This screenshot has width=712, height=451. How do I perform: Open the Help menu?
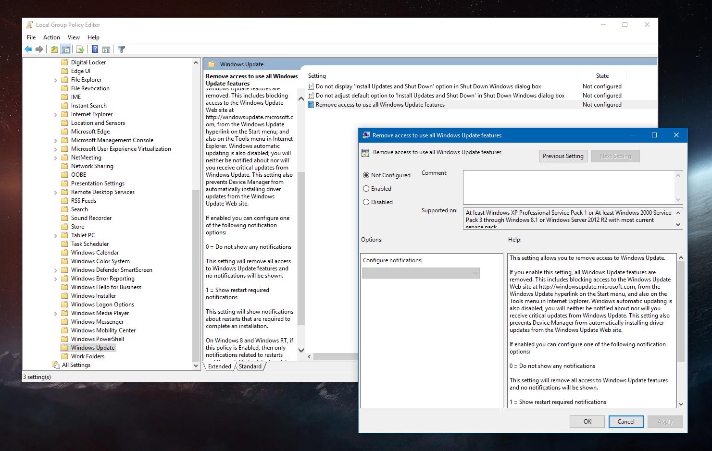(x=93, y=37)
